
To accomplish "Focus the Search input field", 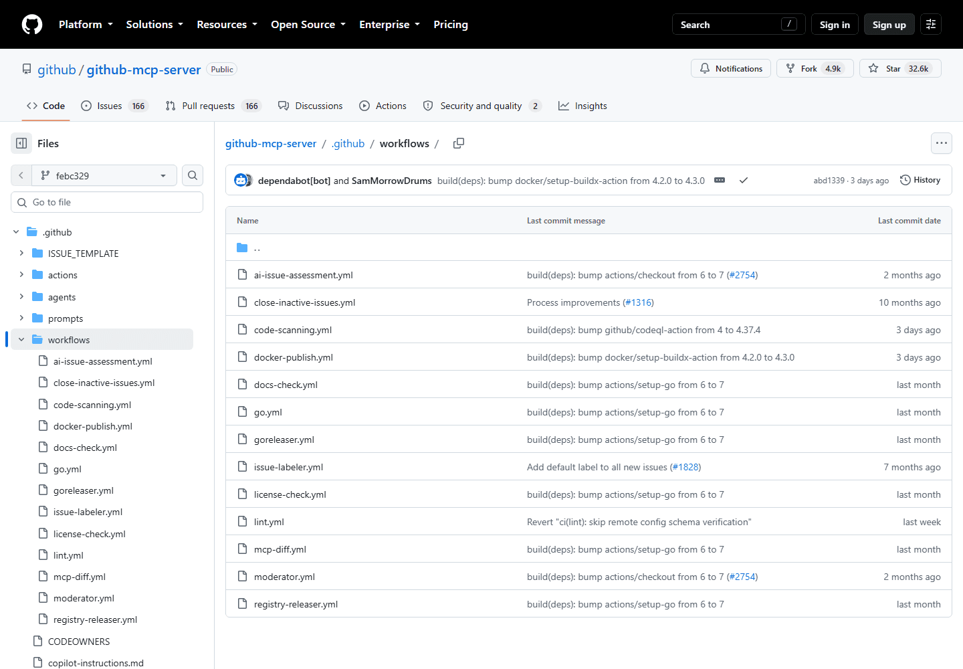I will click(x=738, y=25).
